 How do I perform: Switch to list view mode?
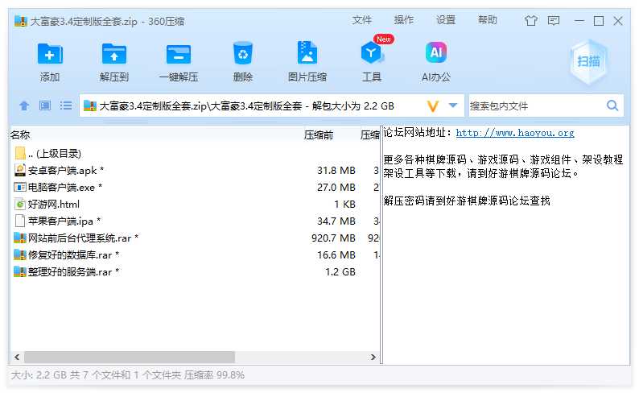coord(66,105)
